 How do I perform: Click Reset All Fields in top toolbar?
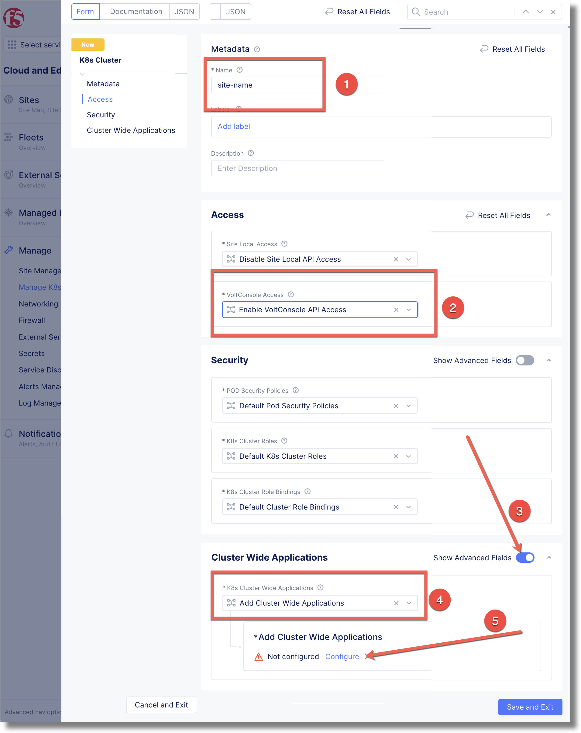(357, 12)
